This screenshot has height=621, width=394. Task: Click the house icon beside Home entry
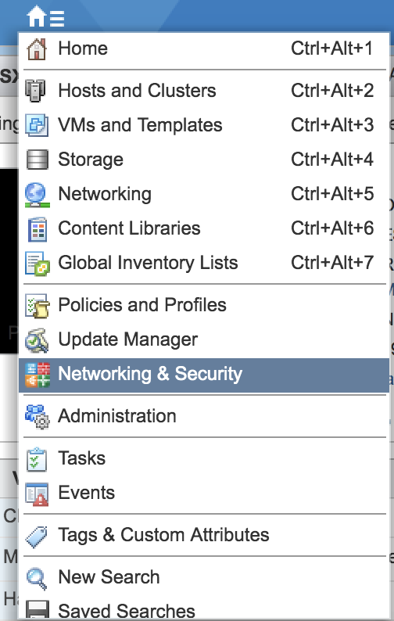[x=37, y=49]
